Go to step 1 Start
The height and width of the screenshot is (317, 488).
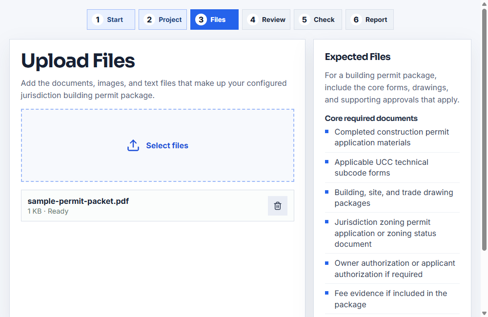(x=111, y=20)
